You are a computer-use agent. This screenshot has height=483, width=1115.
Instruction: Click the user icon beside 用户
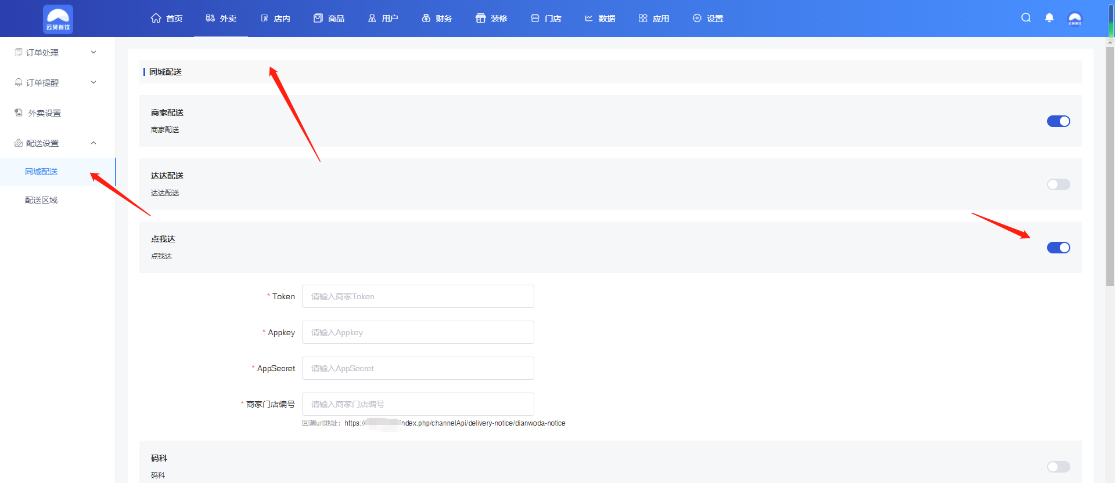pyautogui.click(x=372, y=18)
